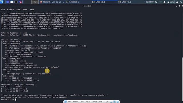Click the https://nmap.org/submit/ URL
The height and width of the screenshot is (103, 183).
click(94, 95)
